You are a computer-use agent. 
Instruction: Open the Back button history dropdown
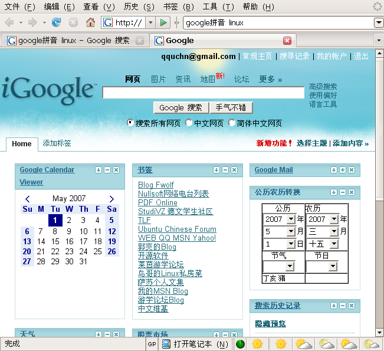click(x=21, y=23)
